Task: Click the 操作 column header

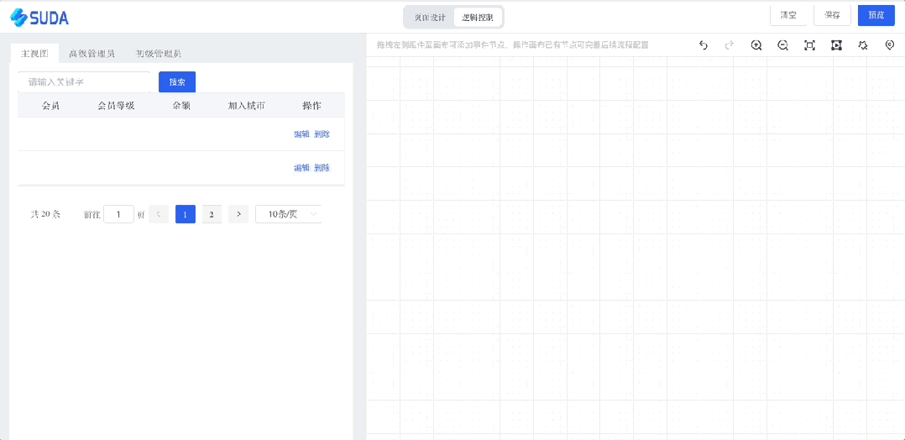Action: coord(311,106)
